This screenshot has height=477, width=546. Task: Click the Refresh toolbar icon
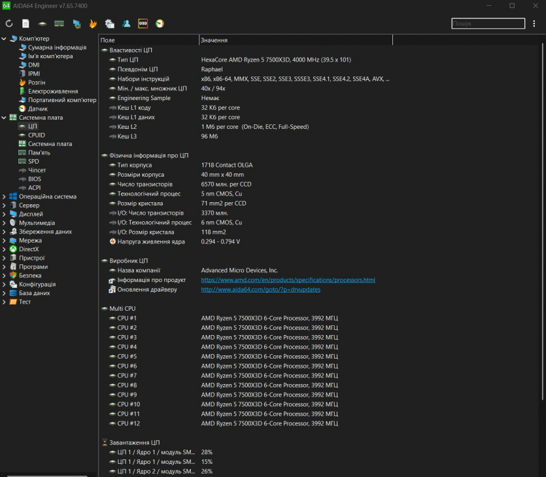(x=9, y=24)
